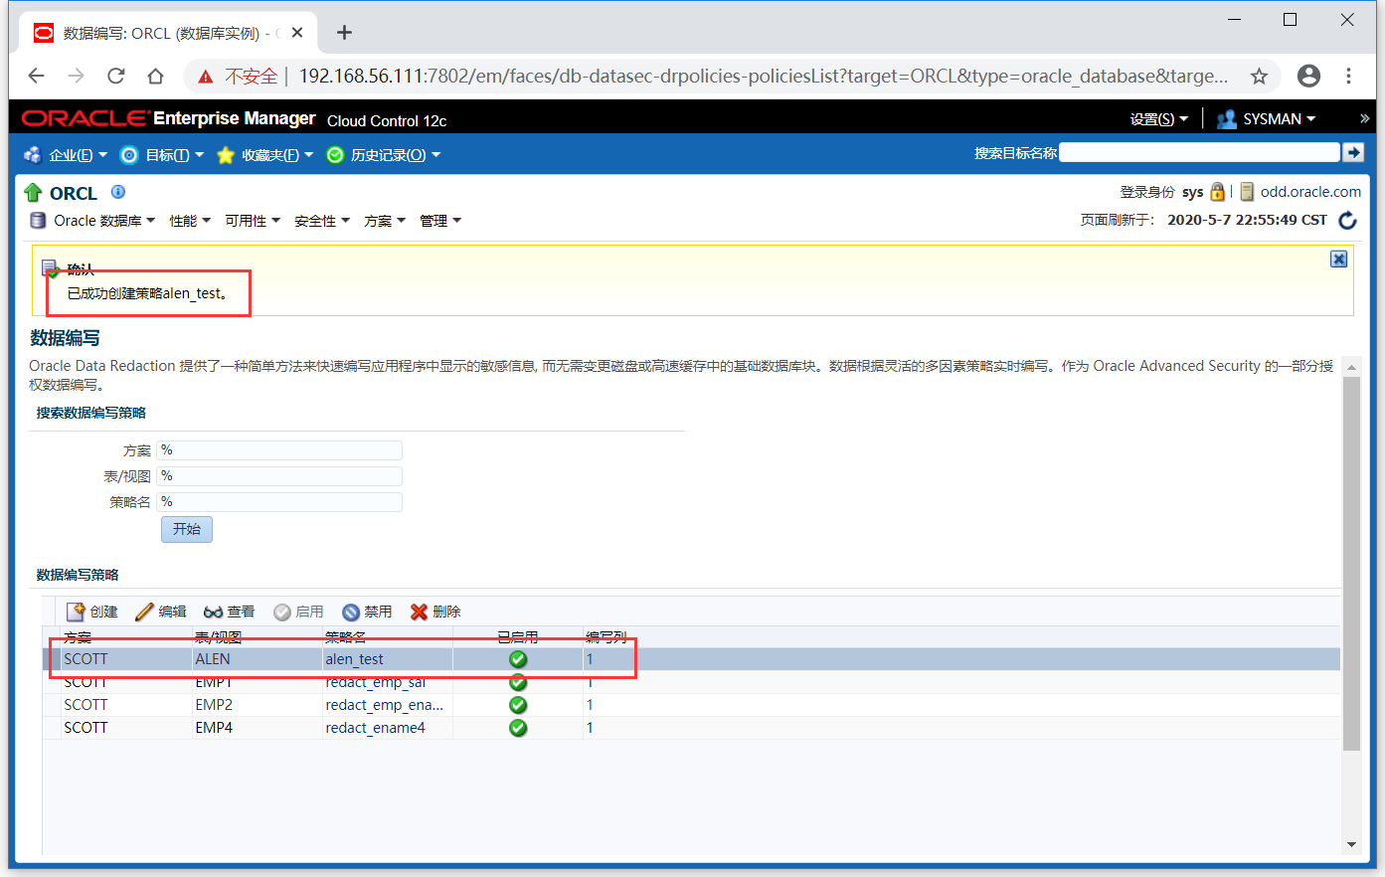Open the 方案 menu

(385, 221)
